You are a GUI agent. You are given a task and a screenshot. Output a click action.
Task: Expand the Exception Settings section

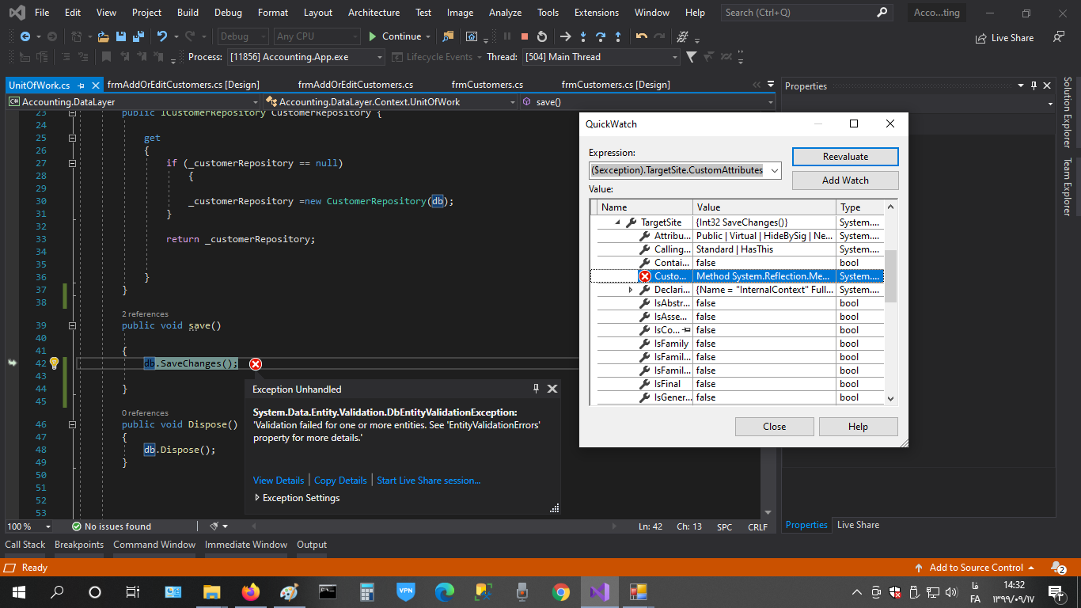257,498
